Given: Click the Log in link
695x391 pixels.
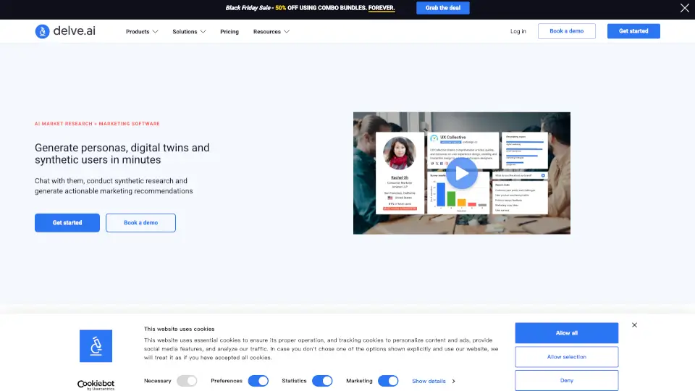Looking at the screenshot, I should tap(518, 31).
